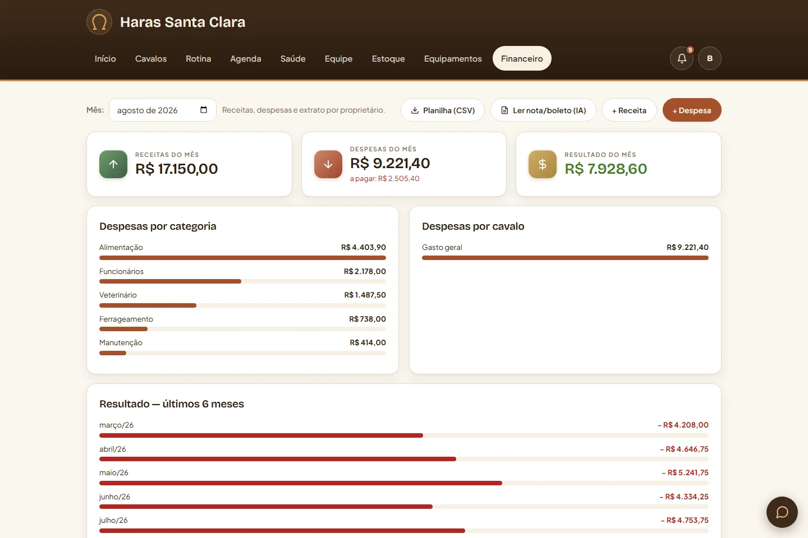The height and width of the screenshot is (538, 808).
Task: Click the maio/26 result bar
Action: (x=404, y=483)
